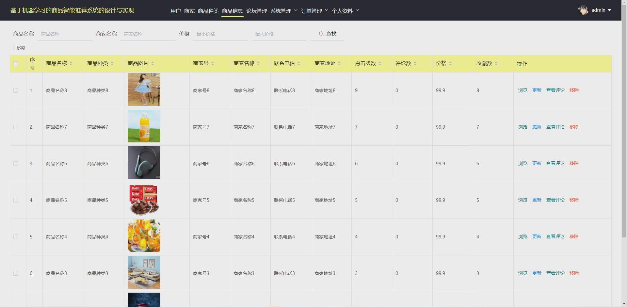Click the orange juice bottle product thumbnail
Viewport: 627px width, 307px height.
tap(144, 126)
